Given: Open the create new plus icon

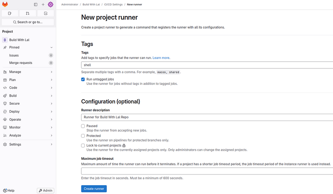Looking at the screenshot, I should (43, 5).
